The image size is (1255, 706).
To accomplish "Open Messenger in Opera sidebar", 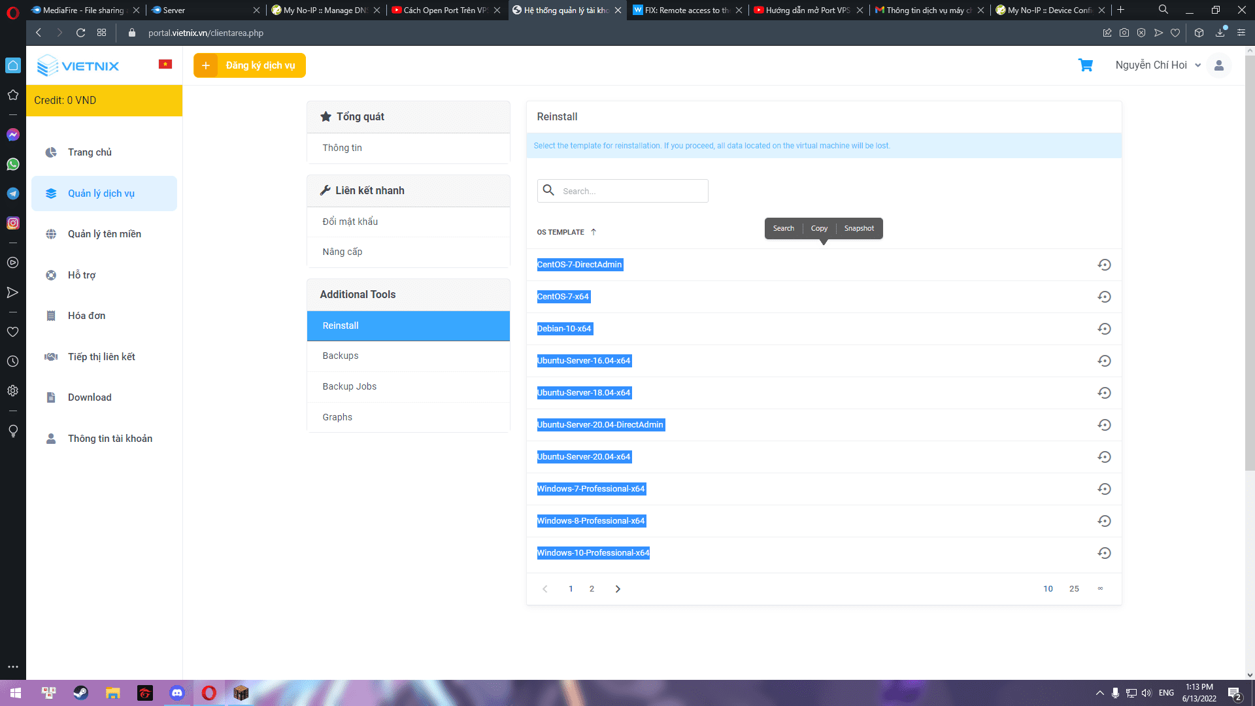I will pos(13,135).
